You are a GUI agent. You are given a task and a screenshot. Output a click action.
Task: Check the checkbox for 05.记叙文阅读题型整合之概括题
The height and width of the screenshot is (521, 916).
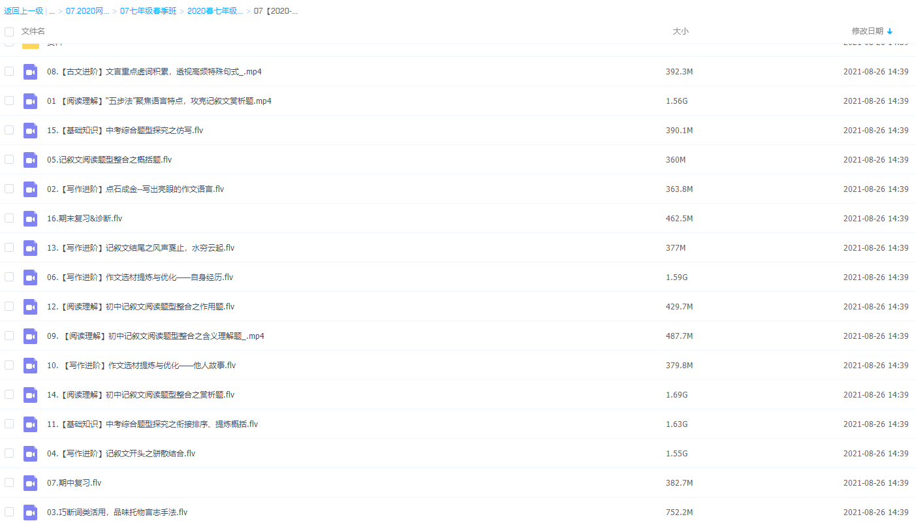(9, 159)
